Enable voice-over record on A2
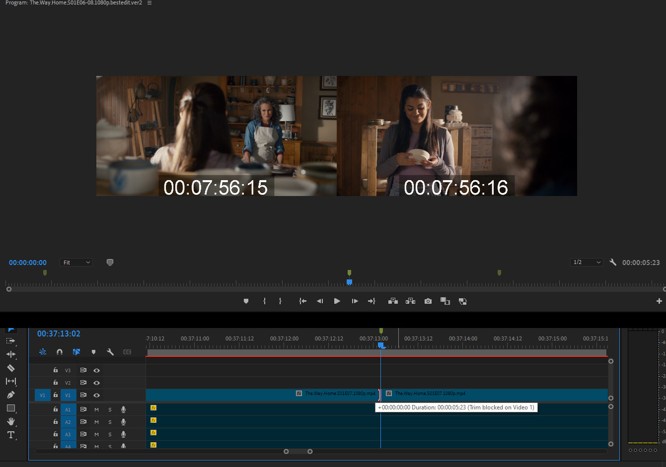This screenshot has height=467, width=666. 123,422
